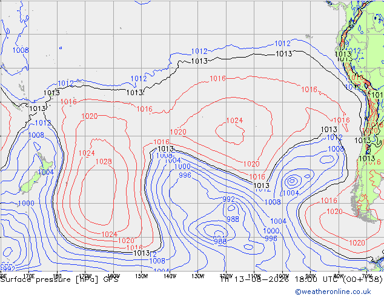This screenshot has height=297, width=384.
Task: Select the 140W longitude axis label
Action: [x=170, y=276]
